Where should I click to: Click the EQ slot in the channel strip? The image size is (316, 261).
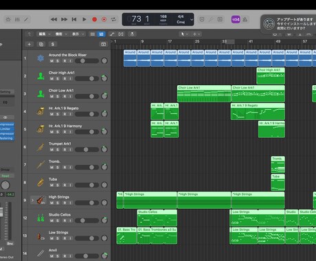[x=5, y=102]
